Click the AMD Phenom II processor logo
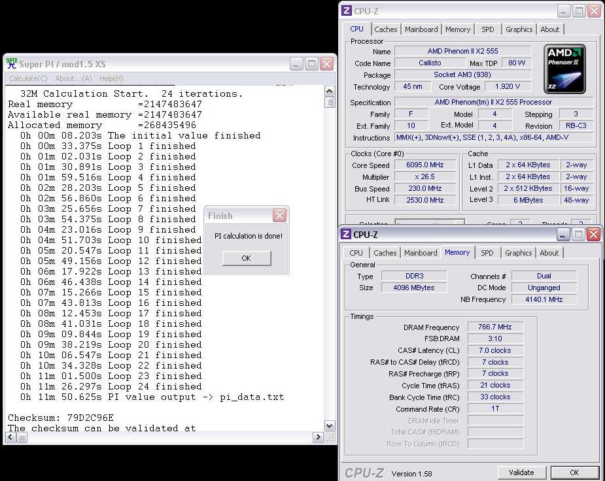Image resolution: width=605 pixels, height=481 pixels. pos(564,69)
